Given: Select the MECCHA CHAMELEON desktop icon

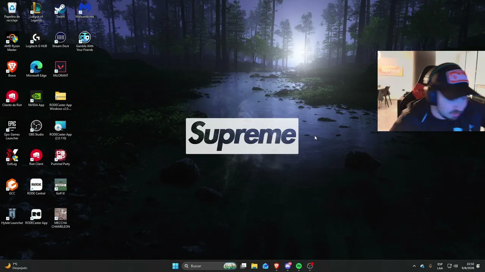Looking at the screenshot, I should point(61,218).
